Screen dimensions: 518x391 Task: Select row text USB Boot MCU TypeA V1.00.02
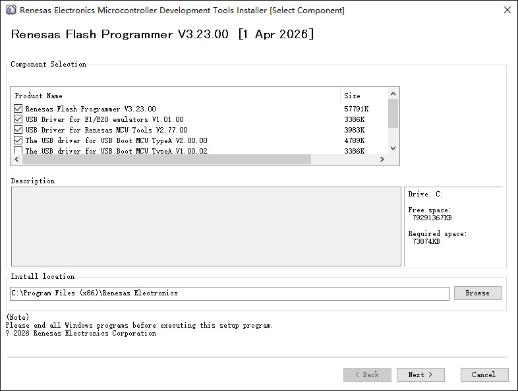(x=116, y=151)
